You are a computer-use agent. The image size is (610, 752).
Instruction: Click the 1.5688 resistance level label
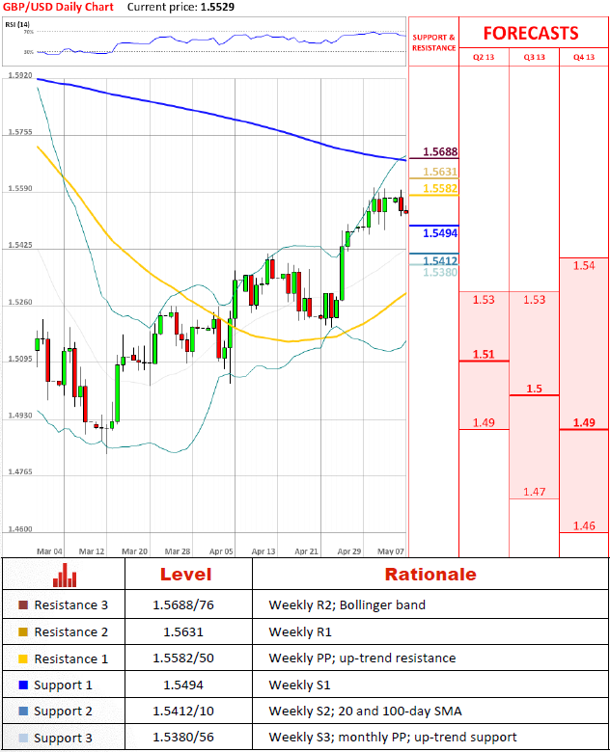tap(440, 151)
